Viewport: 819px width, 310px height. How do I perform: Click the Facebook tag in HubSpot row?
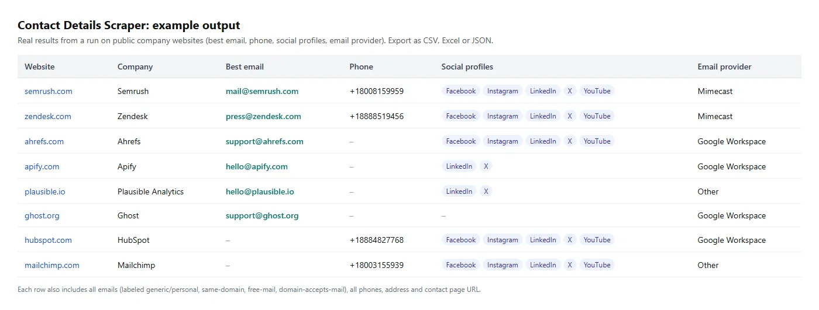point(461,240)
